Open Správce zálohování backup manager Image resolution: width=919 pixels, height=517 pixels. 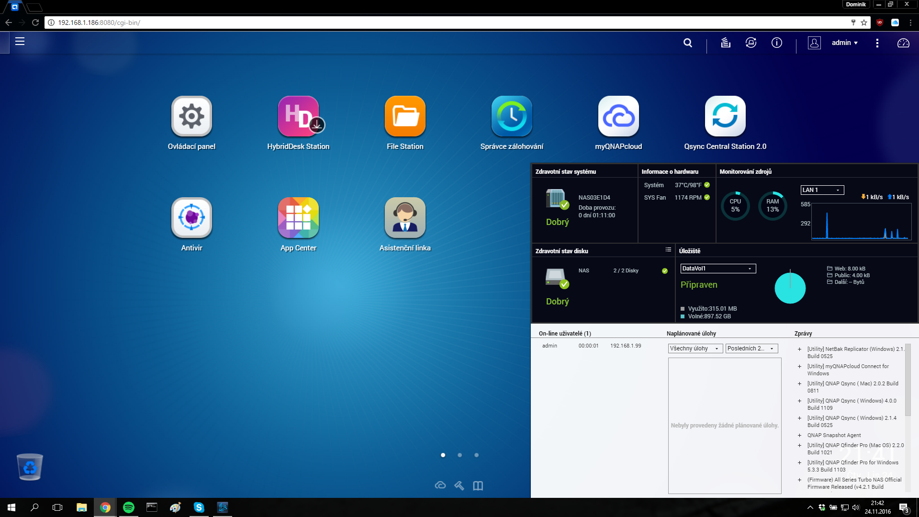pos(512,116)
